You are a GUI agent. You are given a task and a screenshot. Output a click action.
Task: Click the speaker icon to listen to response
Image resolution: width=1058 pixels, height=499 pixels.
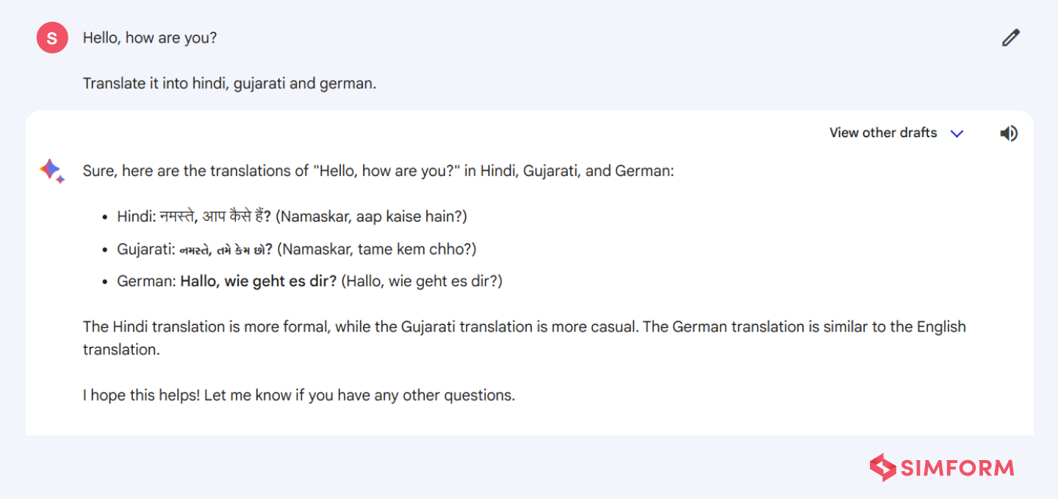pyautogui.click(x=1009, y=133)
